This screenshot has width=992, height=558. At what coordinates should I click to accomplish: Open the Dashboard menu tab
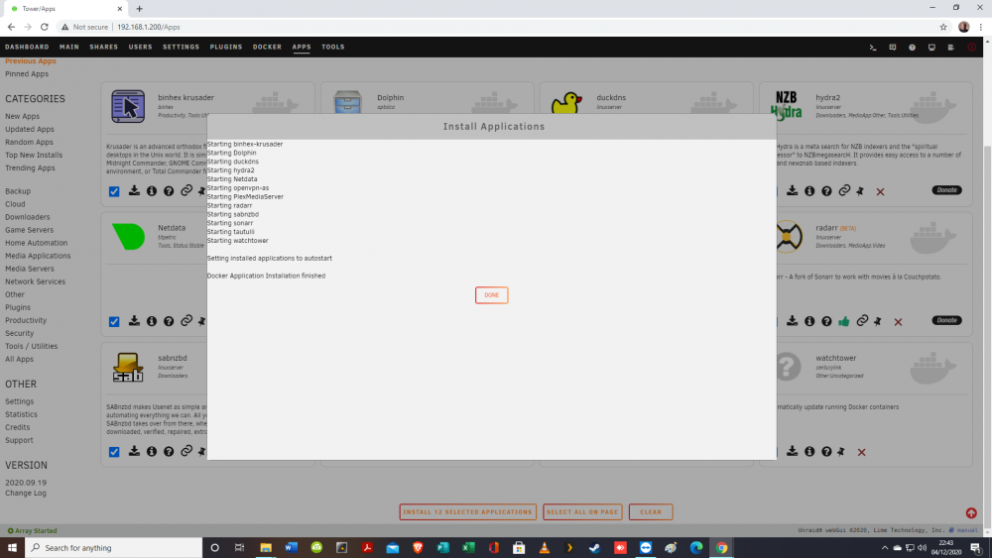click(27, 47)
